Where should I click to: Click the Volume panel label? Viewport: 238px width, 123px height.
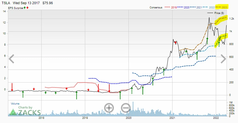(15, 104)
